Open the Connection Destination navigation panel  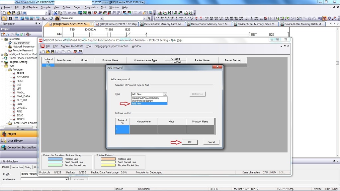pyautogui.click(x=22, y=148)
